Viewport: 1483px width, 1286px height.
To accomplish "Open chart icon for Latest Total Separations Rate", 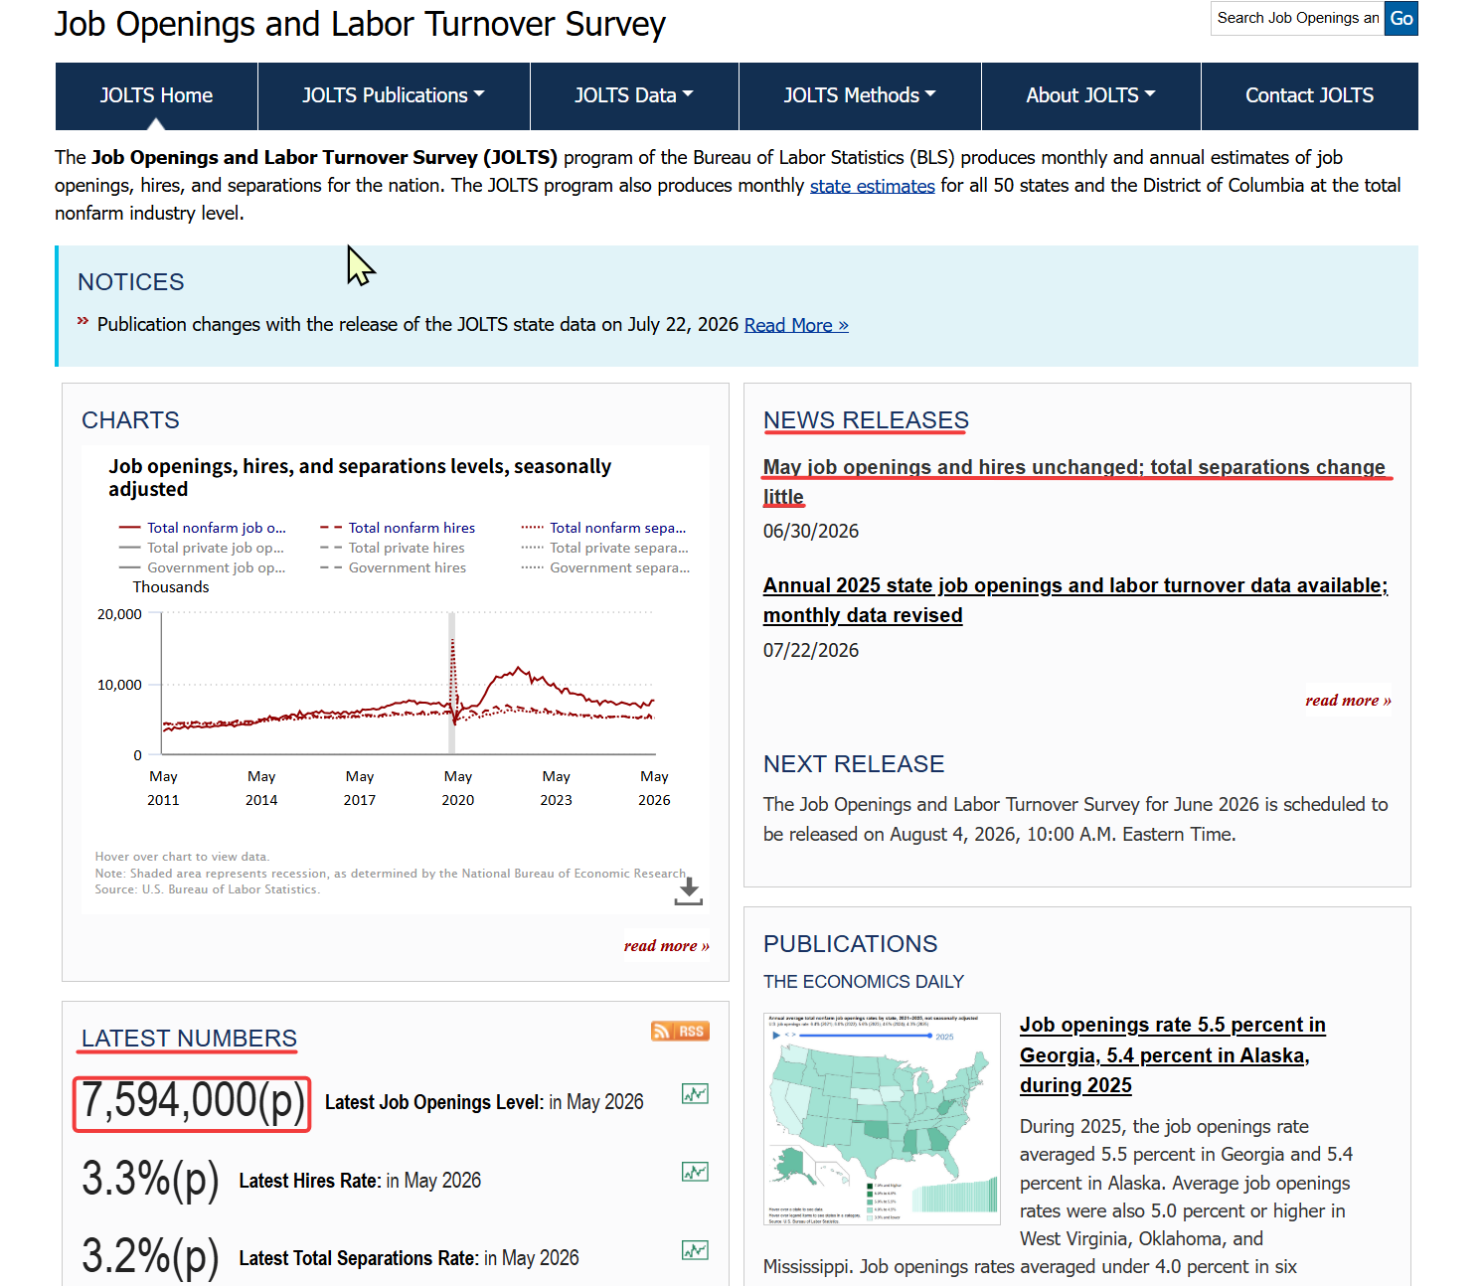I will click(695, 1249).
